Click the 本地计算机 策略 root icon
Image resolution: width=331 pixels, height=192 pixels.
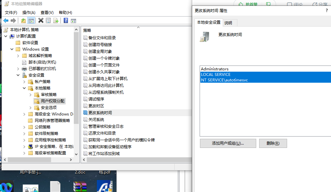pos(6,30)
